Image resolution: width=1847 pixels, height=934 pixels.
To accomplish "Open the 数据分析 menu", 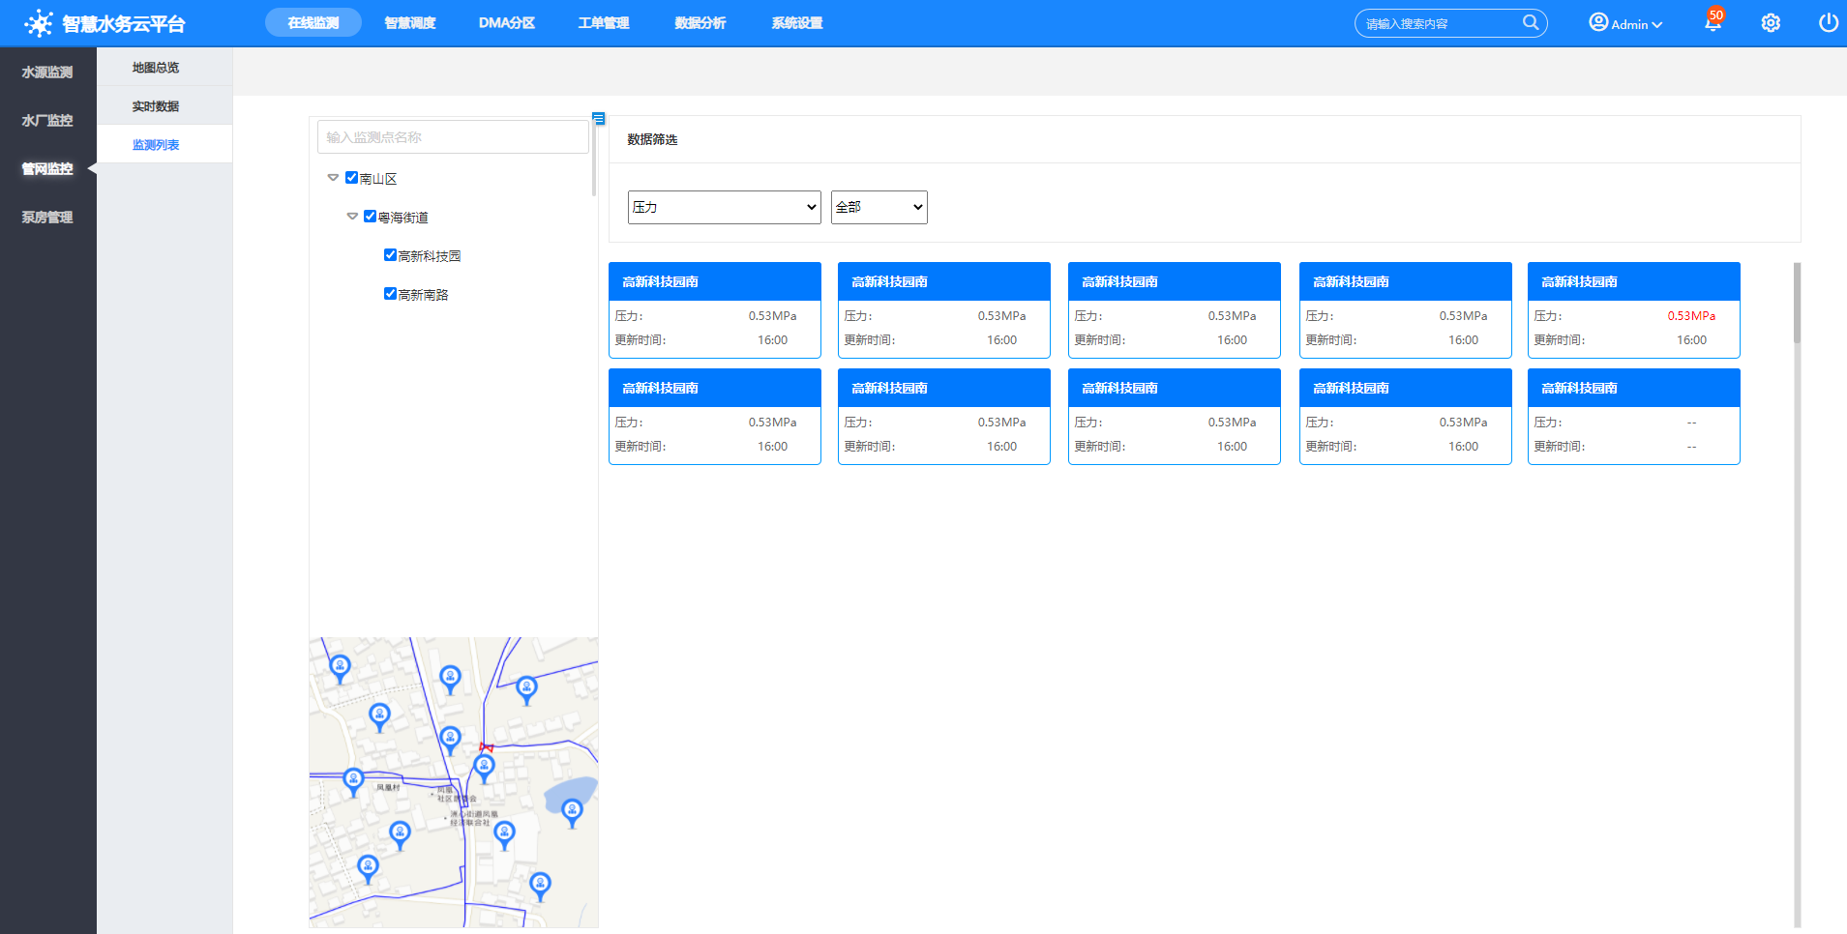I will click(x=700, y=22).
